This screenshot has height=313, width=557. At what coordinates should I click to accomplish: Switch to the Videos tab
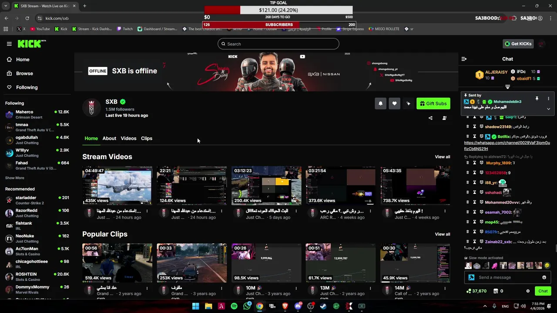128,138
